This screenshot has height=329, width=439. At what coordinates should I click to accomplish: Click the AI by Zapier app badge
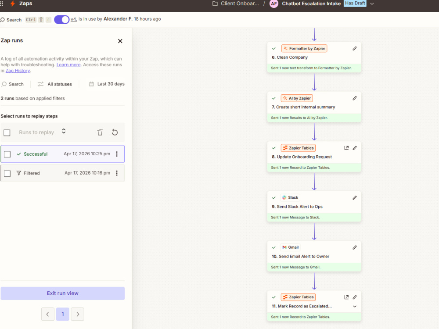[297, 98]
